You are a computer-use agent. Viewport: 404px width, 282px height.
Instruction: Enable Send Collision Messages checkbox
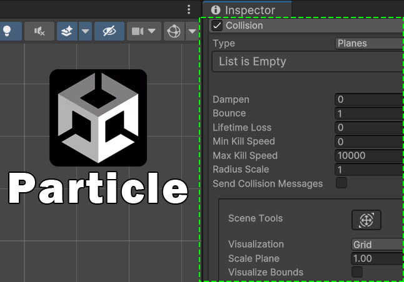(x=341, y=183)
